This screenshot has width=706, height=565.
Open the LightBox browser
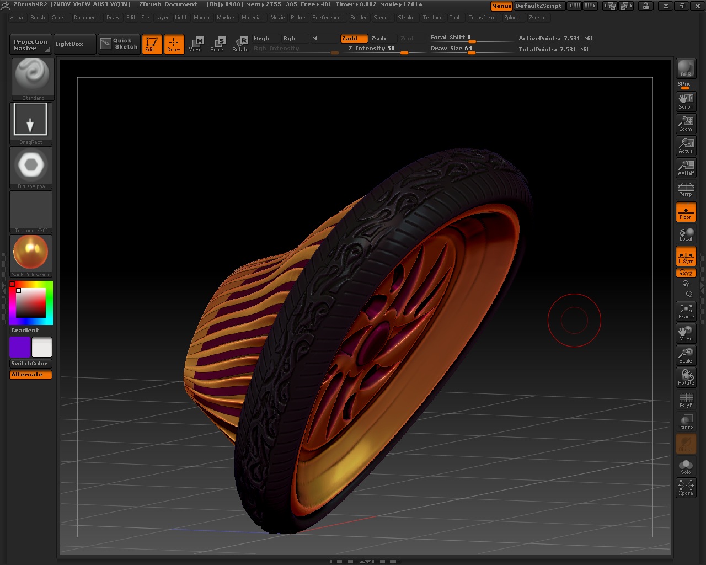(x=74, y=44)
